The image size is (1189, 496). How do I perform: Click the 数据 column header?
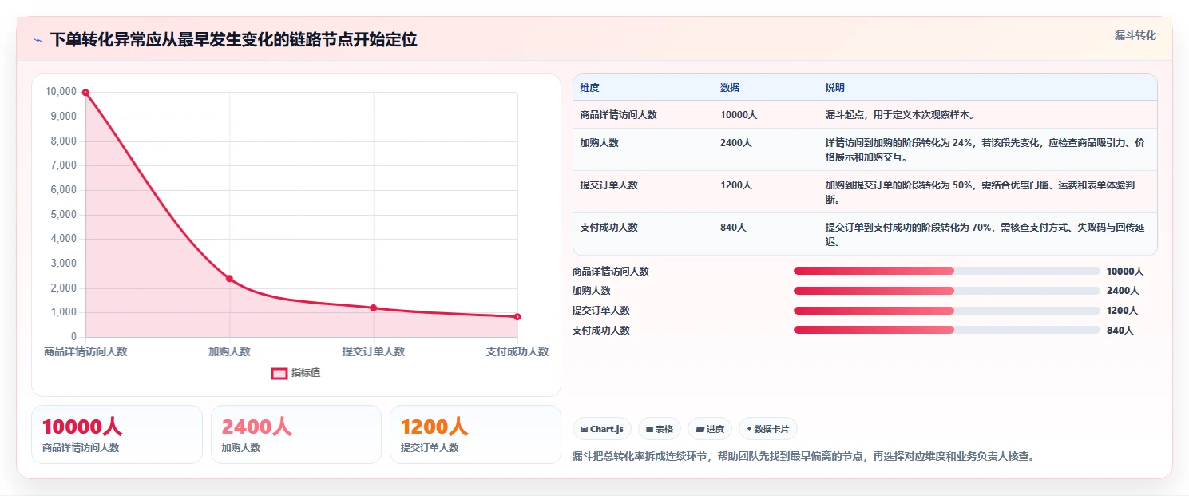(730, 87)
